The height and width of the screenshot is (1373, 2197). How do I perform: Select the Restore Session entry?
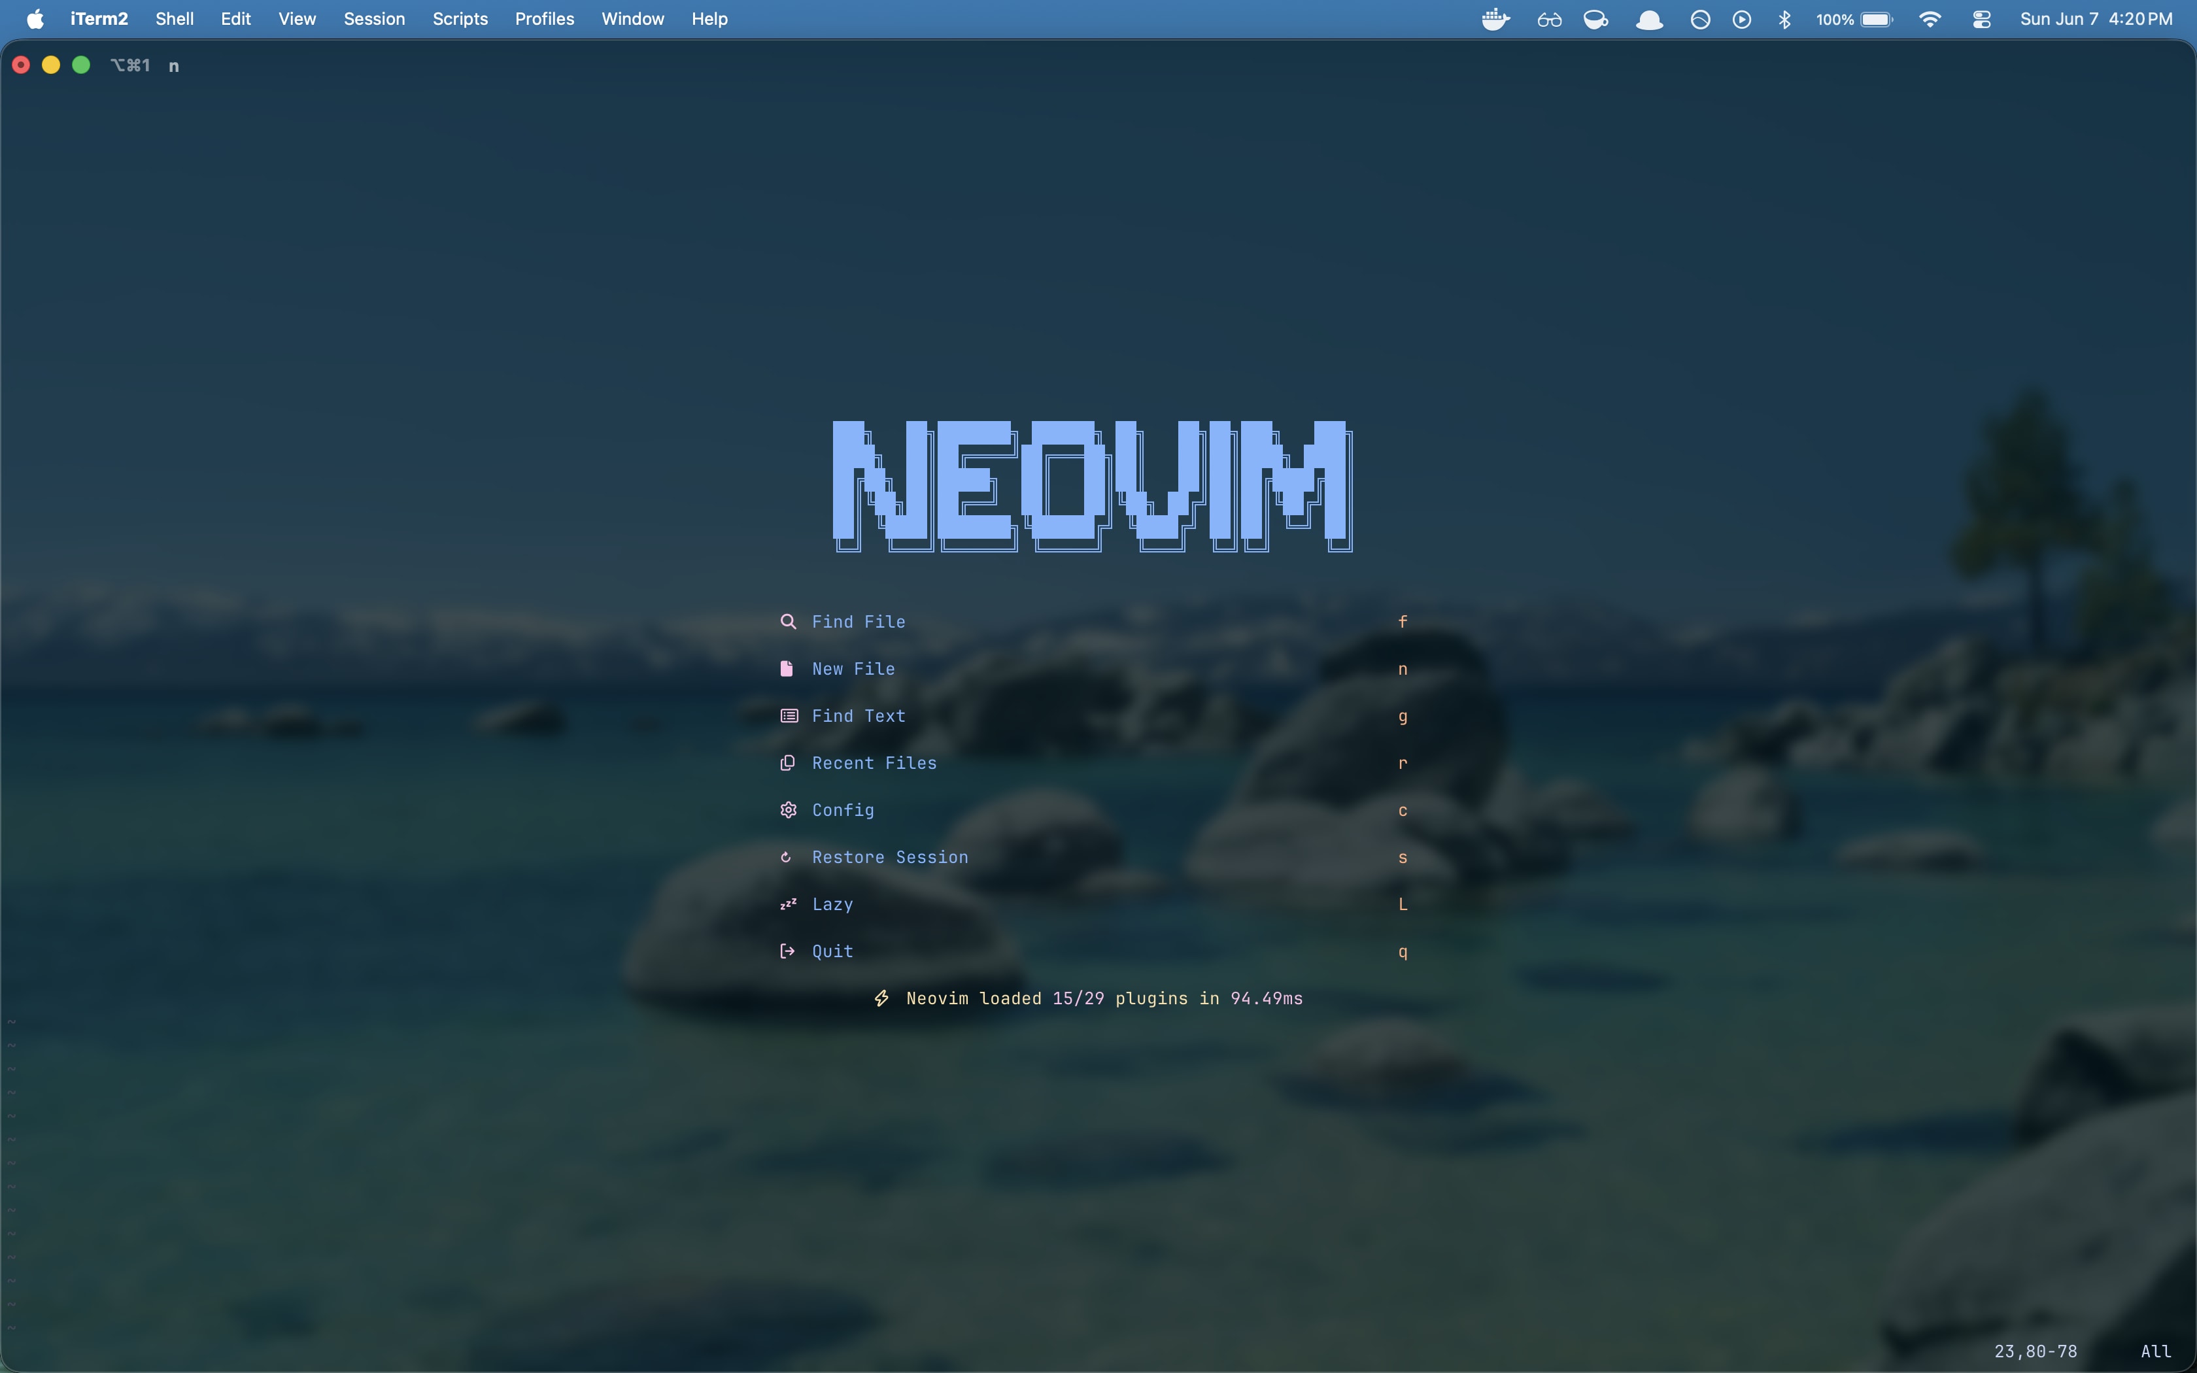(1094, 857)
